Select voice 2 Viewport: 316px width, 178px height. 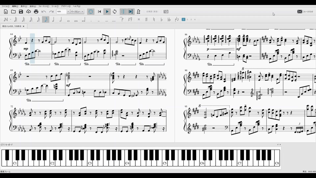coord(187,19)
